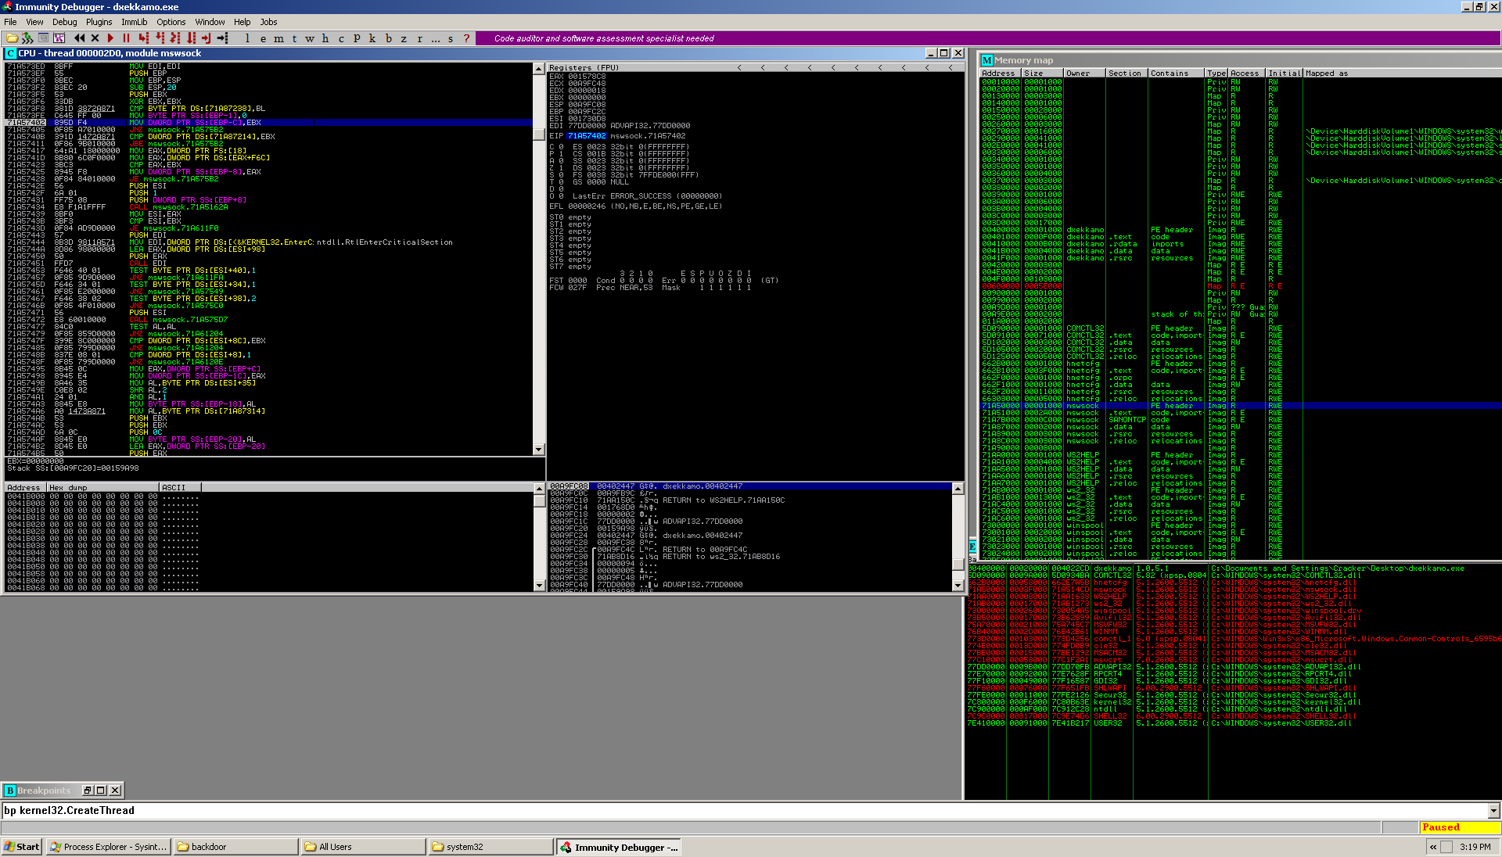Sort Memory map by Address column
Viewport: 1502px width, 857px height.
1001,74
